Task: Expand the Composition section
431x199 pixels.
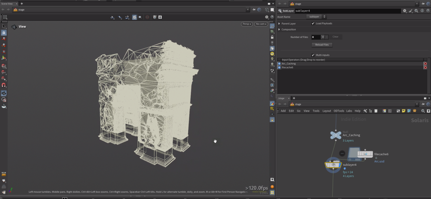Action: click(279, 29)
